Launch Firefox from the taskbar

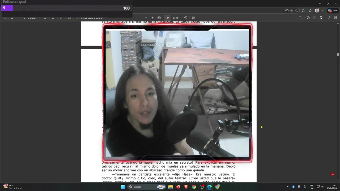[178, 187]
